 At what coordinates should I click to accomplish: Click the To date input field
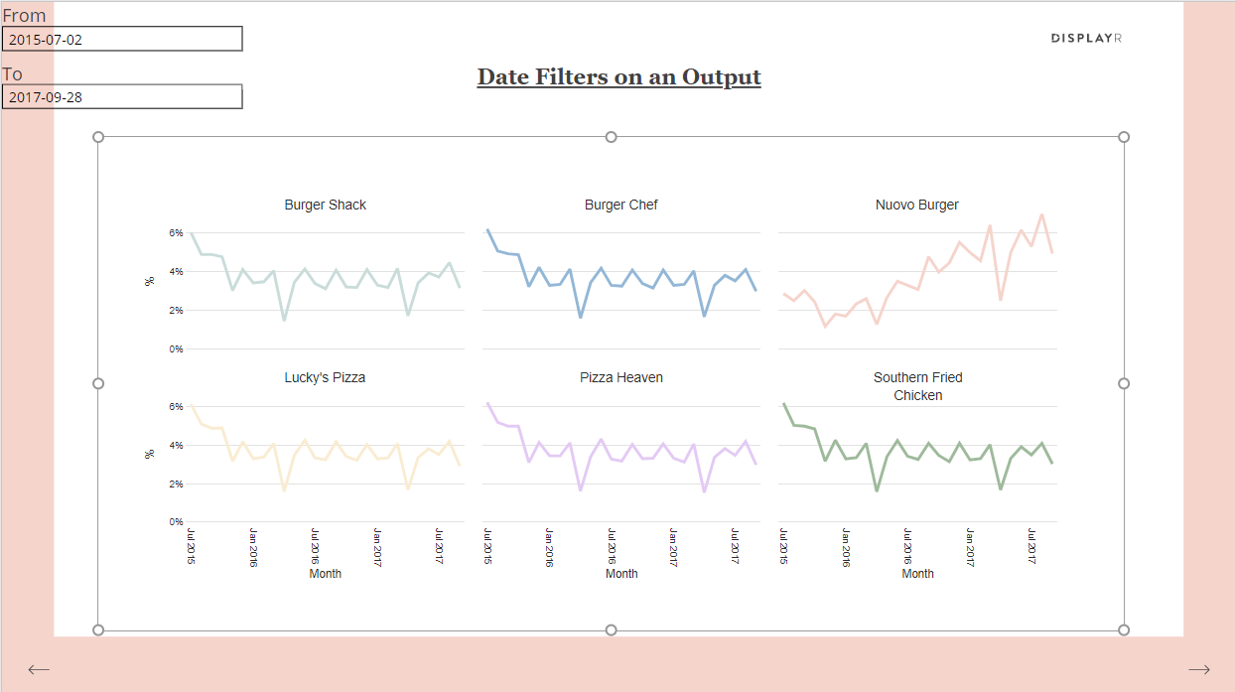coord(122,96)
